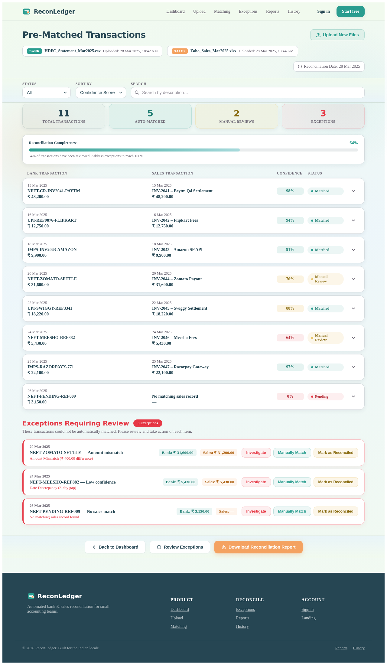Expand the IMPS-RAZORPAYX-771 row chevron
Viewport: 387px width, 665px height.
coord(353,367)
